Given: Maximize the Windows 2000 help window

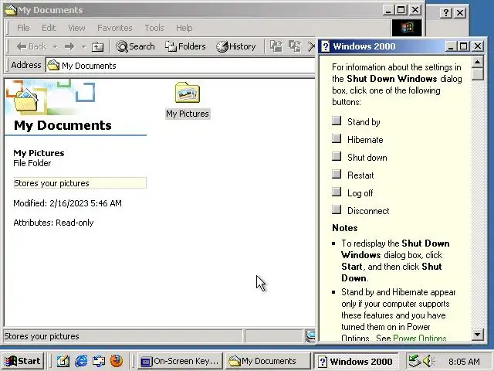Looking at the screenshot, I should point(463,46).
